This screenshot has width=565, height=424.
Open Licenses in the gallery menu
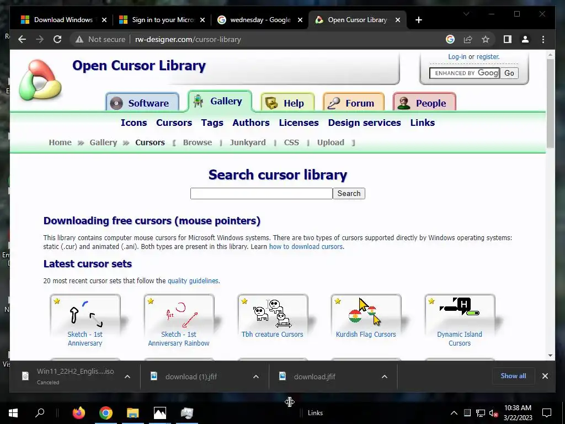tap(299, 123)
